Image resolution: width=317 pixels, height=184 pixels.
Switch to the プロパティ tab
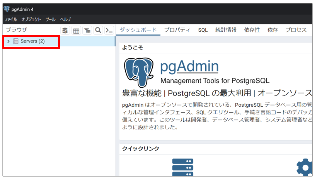point(177,30)
